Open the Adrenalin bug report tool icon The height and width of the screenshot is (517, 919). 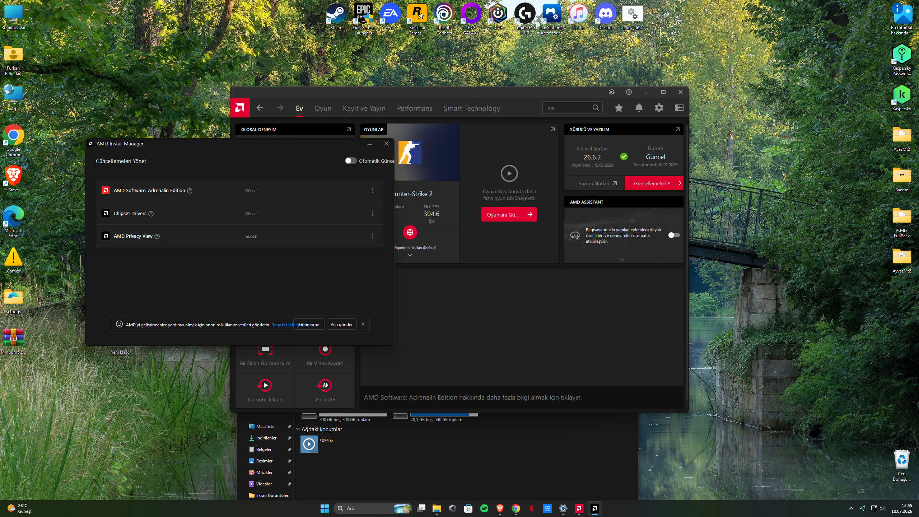point(612,92)
